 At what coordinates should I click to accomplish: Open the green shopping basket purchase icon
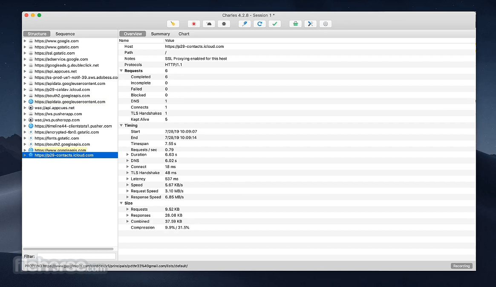tap(295, 24)
